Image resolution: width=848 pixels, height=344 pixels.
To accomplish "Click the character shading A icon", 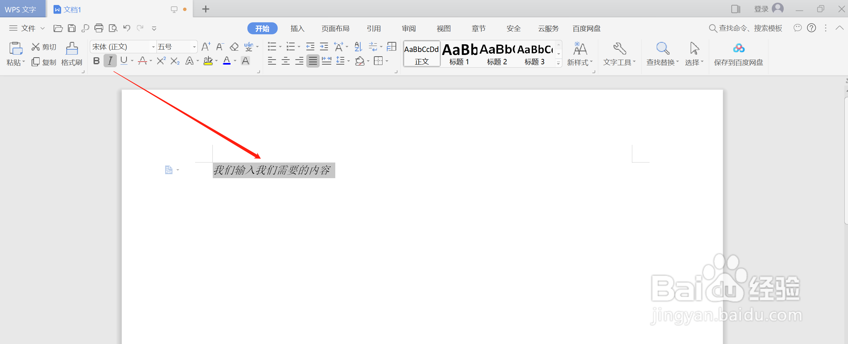I will point(245,61).
